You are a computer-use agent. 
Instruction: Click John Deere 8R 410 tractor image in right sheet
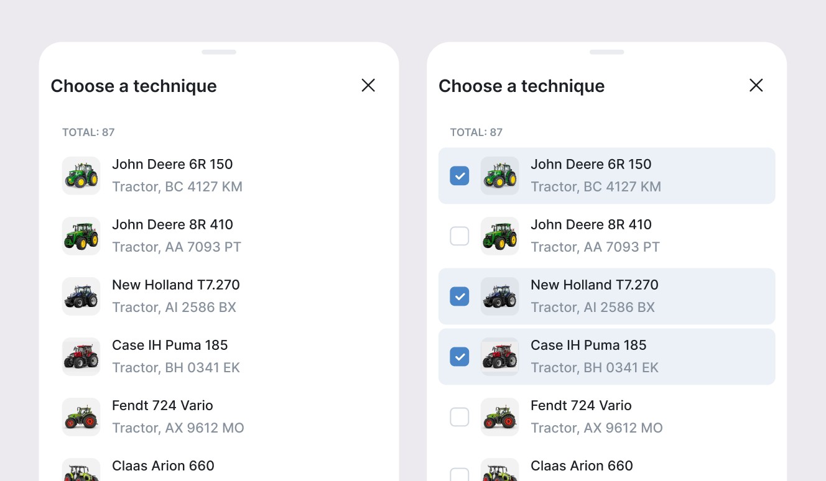click(x=500, y=236)
